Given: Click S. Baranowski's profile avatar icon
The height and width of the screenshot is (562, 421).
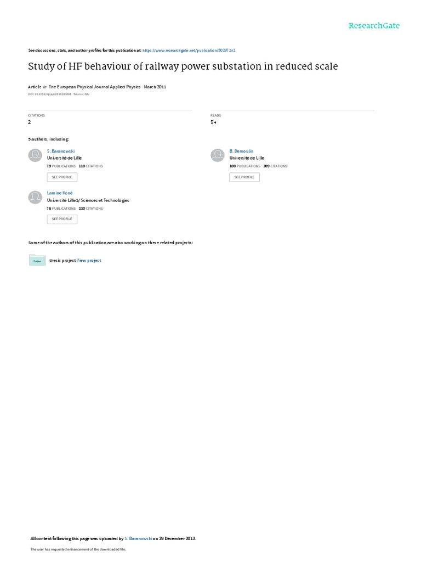Looking at the screenshot, I should pyautogui.click(x=35, y=155).
